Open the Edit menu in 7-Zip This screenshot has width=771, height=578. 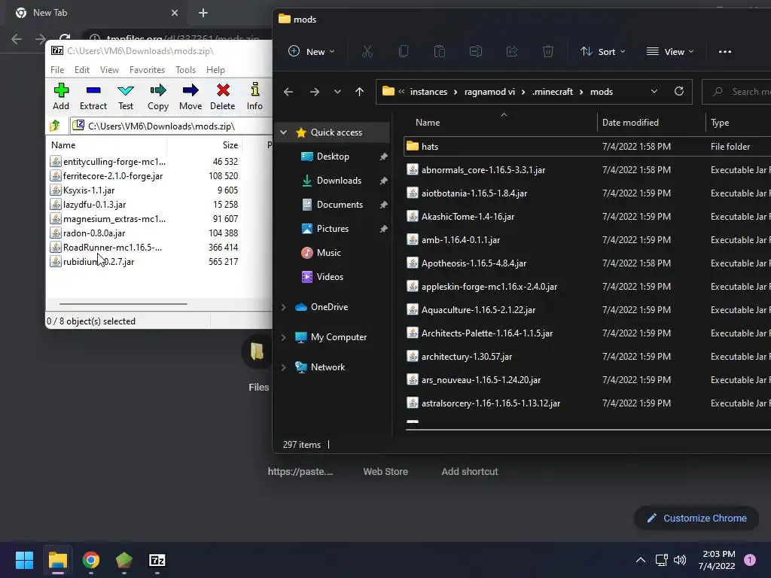tap(82, 70)
